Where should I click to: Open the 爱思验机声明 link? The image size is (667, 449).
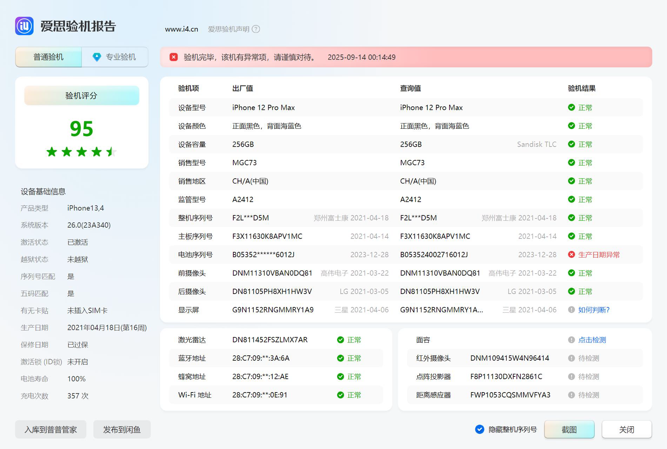coord(228,29)
